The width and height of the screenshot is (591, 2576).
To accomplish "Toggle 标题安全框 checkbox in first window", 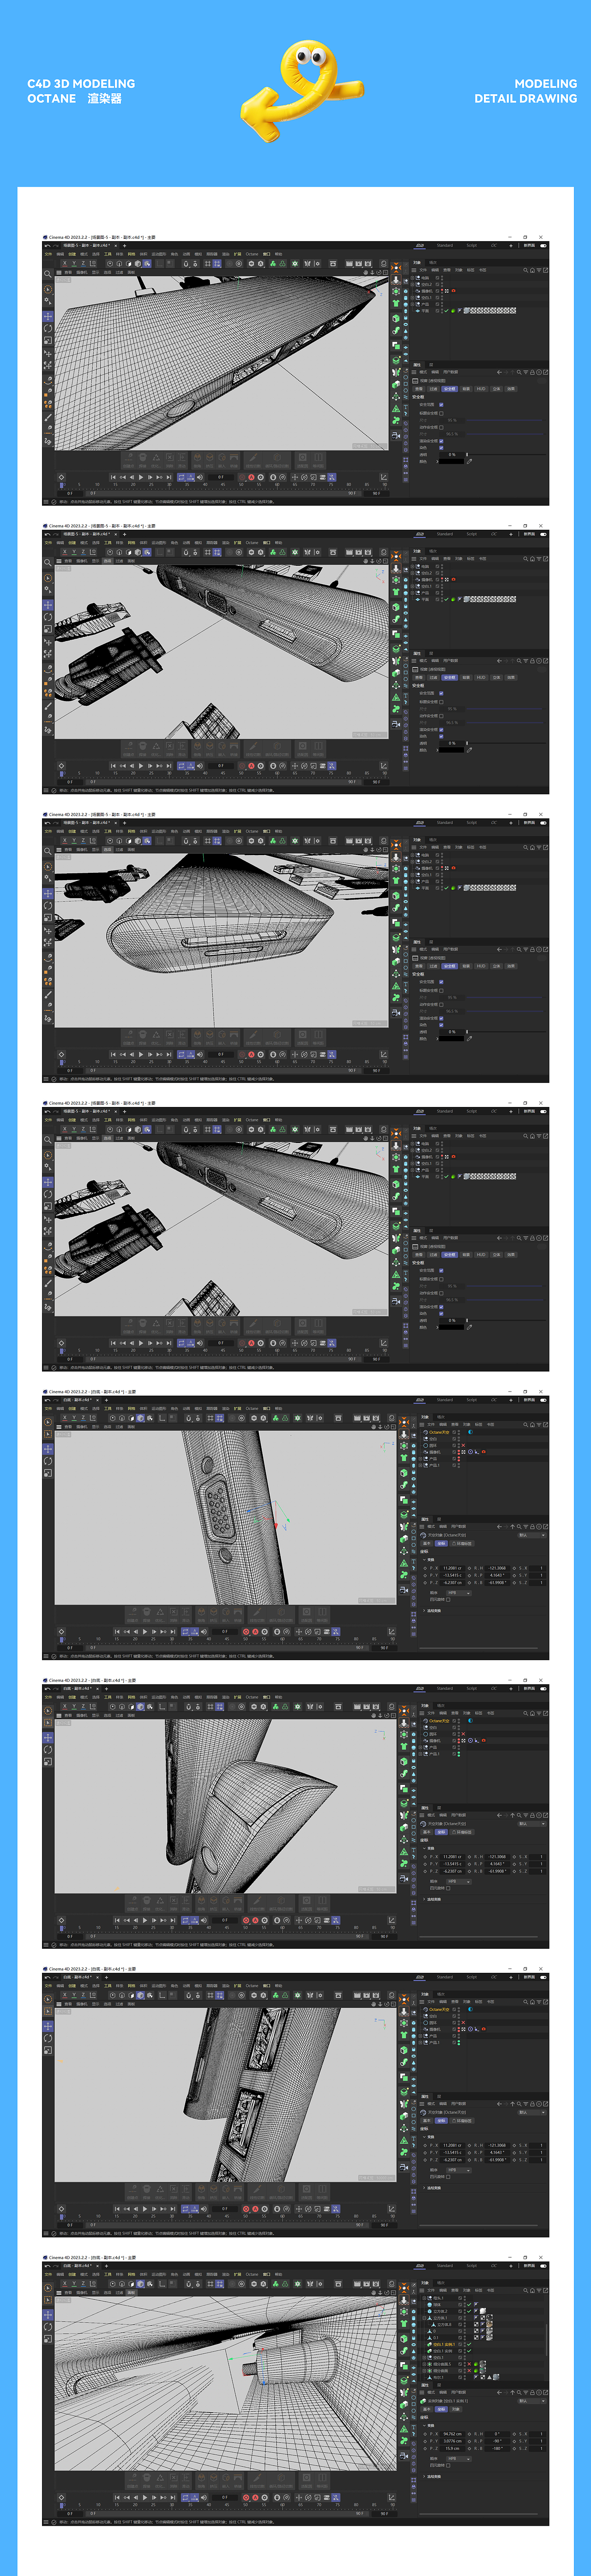I will pyautogui.click(x=441, y=414).
